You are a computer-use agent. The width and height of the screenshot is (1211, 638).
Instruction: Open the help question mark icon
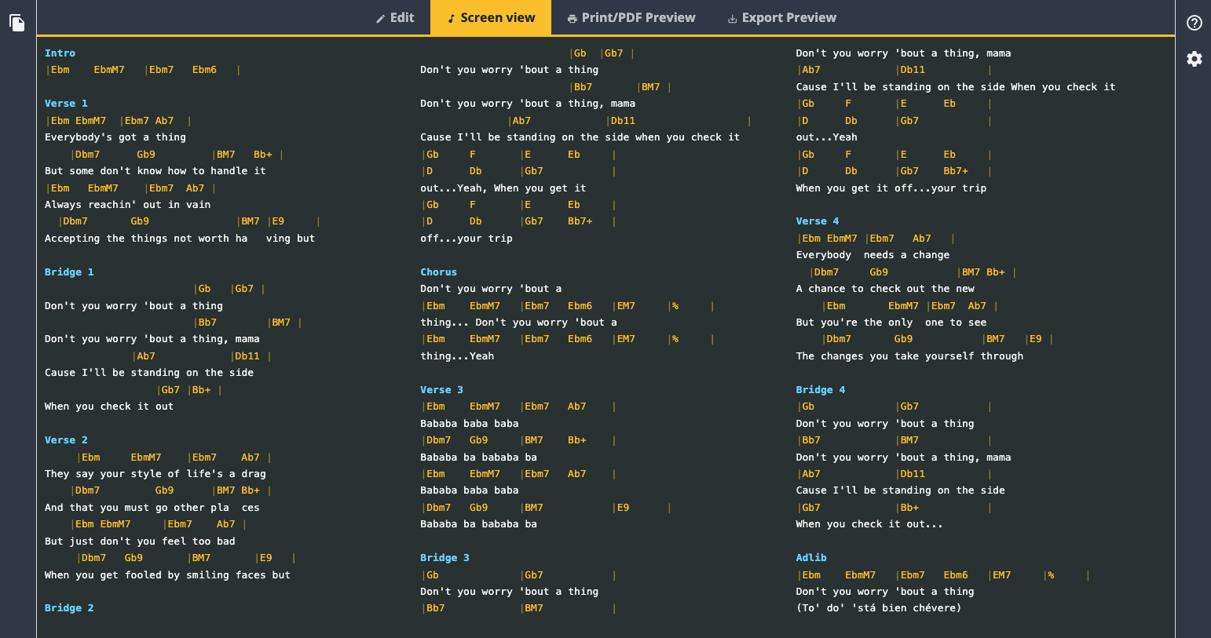pos(1194,23)
